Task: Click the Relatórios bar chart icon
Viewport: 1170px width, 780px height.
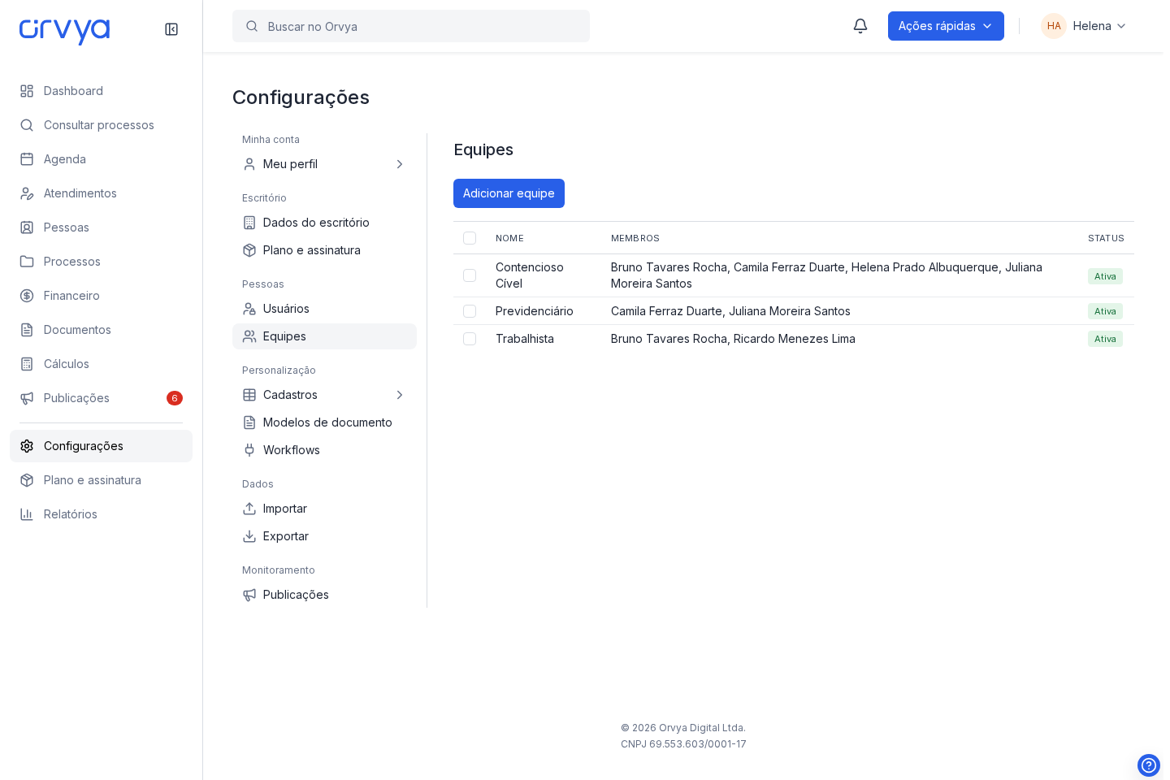Action: click(x=27, y=514)
